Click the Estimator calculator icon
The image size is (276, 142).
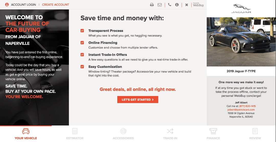tap(75, 131)
